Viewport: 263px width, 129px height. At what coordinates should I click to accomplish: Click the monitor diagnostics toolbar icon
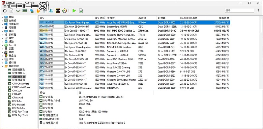point(32,11)
